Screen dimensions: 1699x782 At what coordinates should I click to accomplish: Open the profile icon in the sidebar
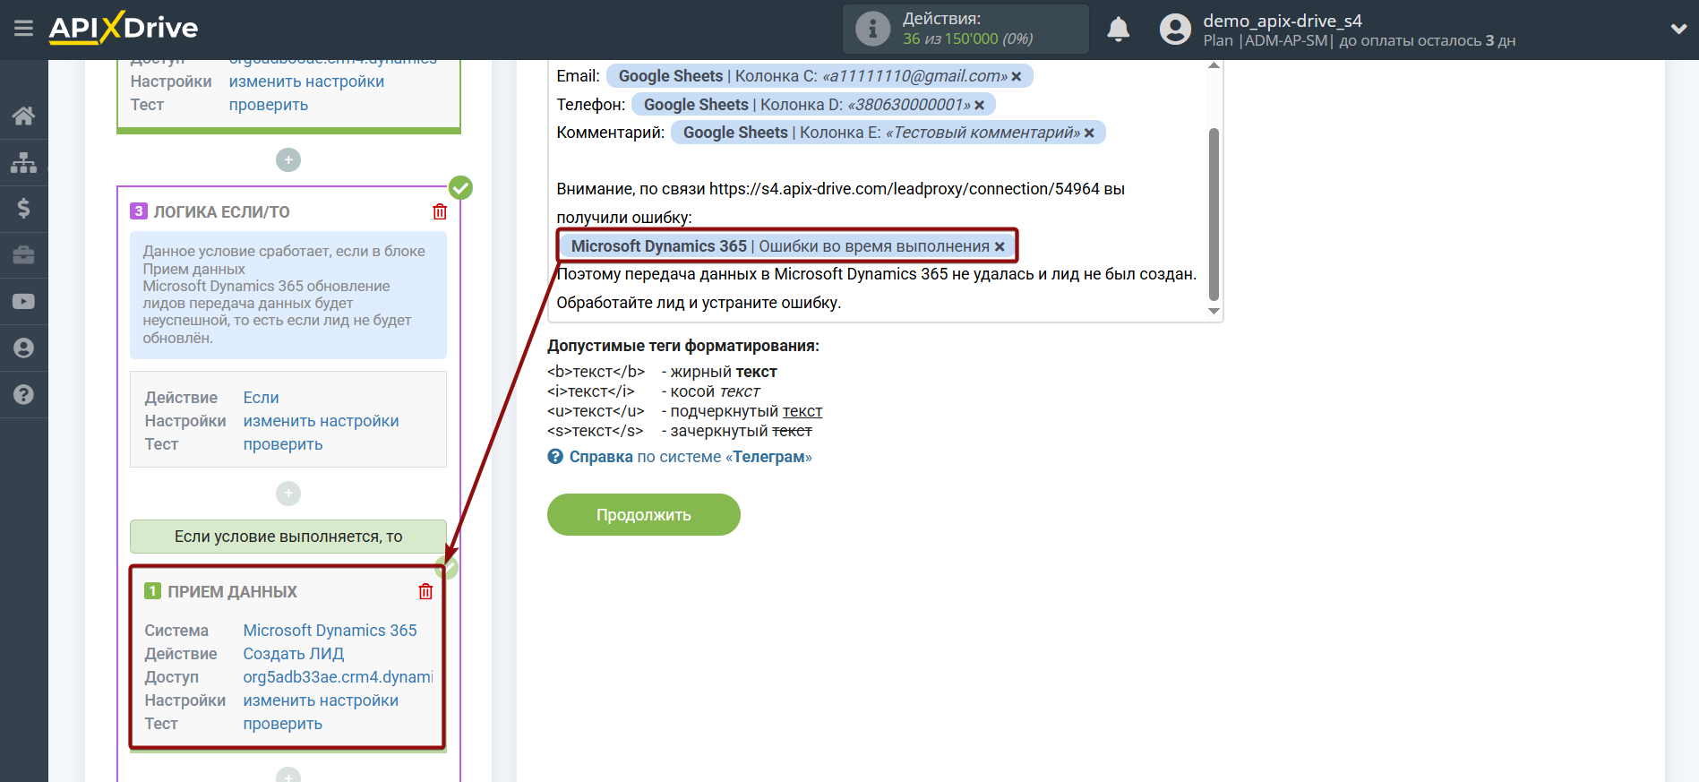point(24,348)
